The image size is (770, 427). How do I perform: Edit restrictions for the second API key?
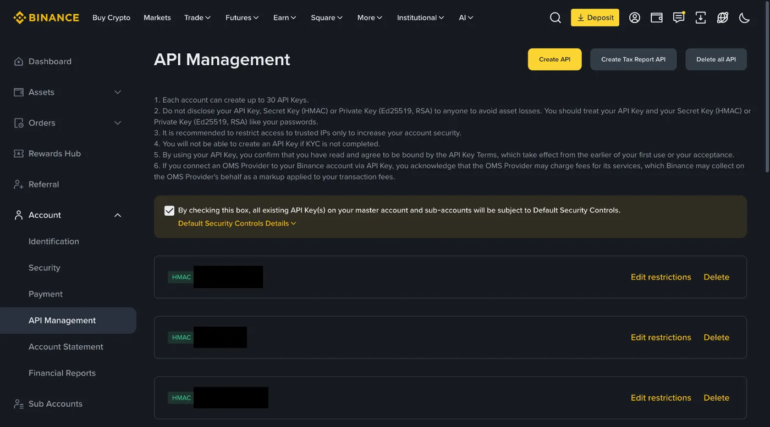coord(661,338)
